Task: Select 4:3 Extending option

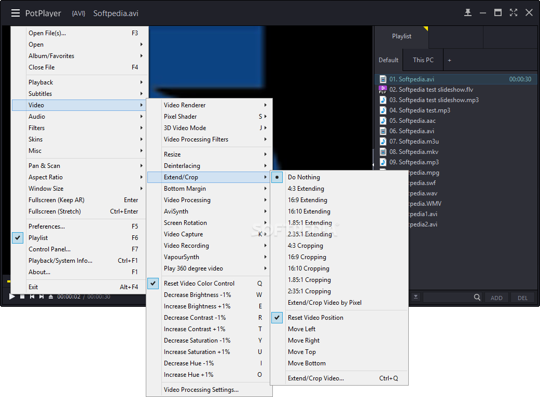Action: tap(339, 189)
